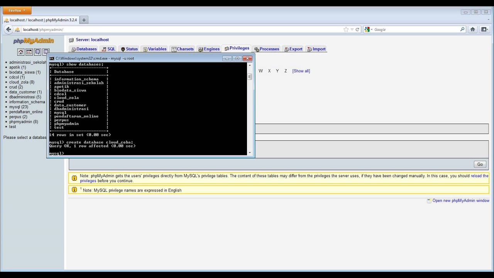This screenshot has width=494, height=278.
Task: Click the new window icon near Open new phpMyAdmin window
Action: 429,201
